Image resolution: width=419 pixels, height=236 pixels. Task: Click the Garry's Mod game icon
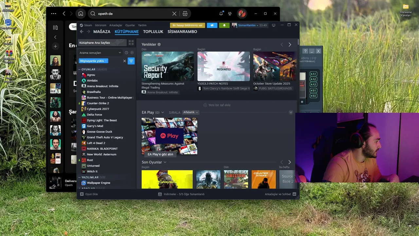coord(84,126)
